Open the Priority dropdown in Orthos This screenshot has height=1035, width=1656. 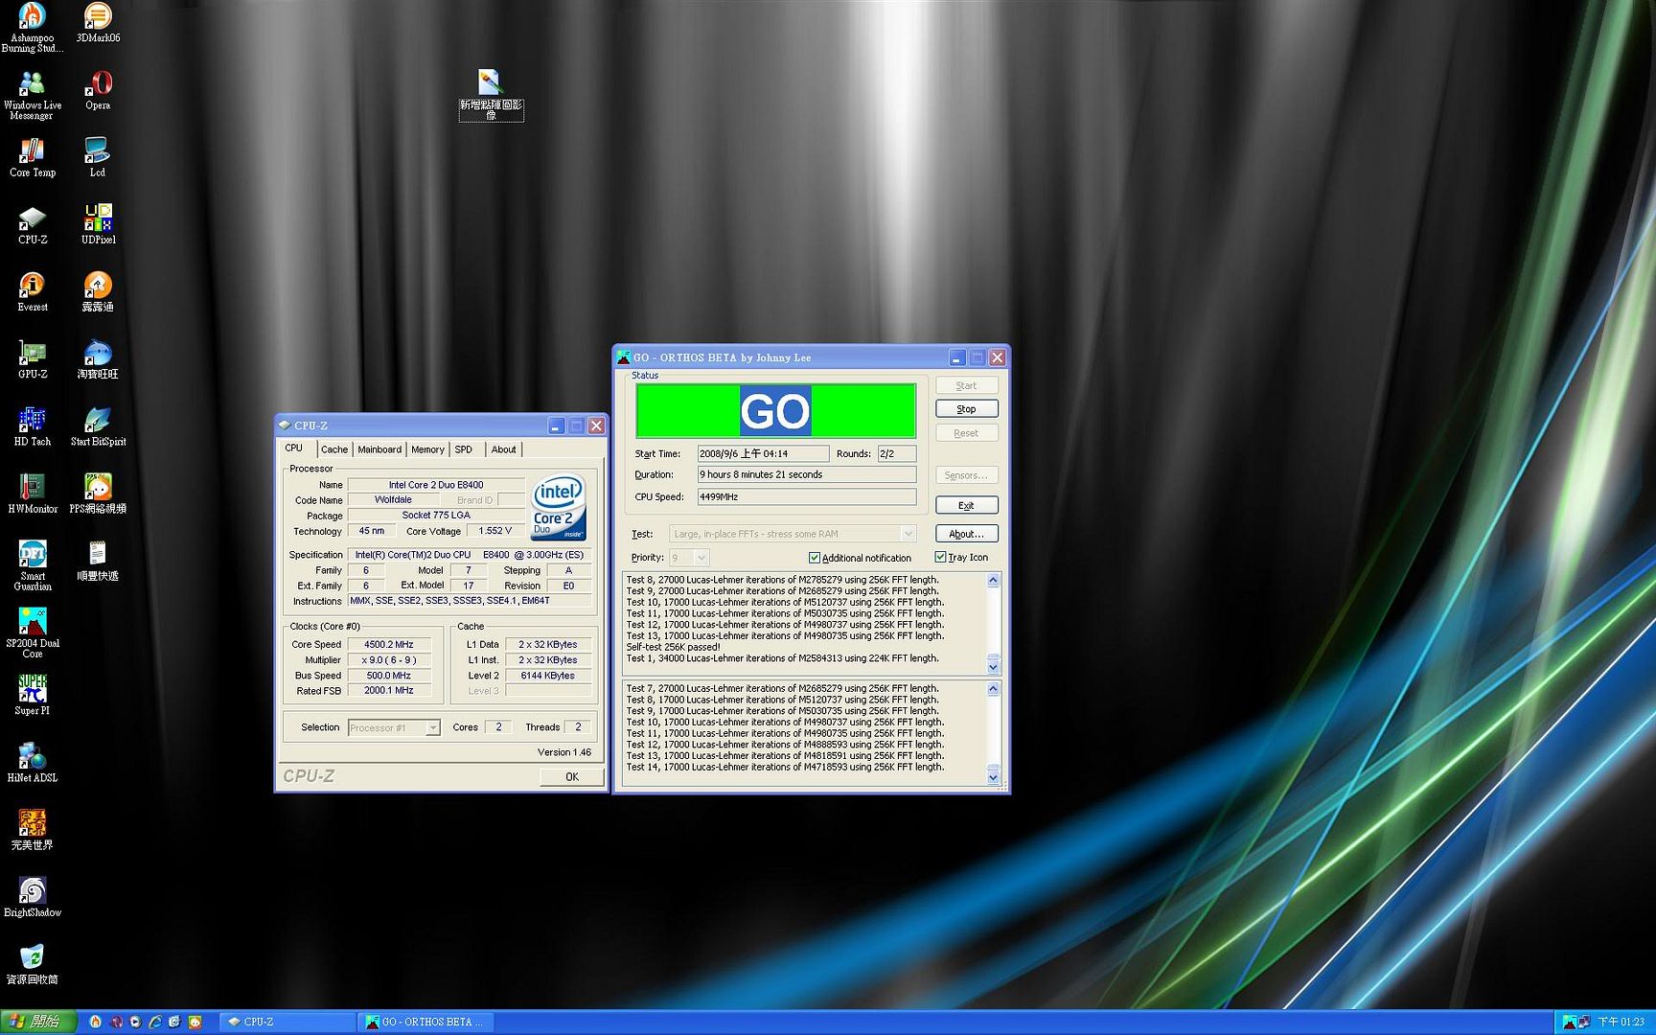[x=689, y=558]
